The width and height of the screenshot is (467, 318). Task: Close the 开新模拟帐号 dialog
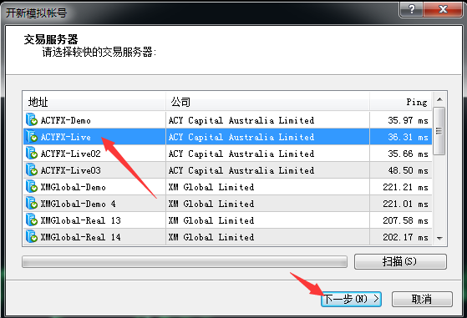(x=443, y=9)
